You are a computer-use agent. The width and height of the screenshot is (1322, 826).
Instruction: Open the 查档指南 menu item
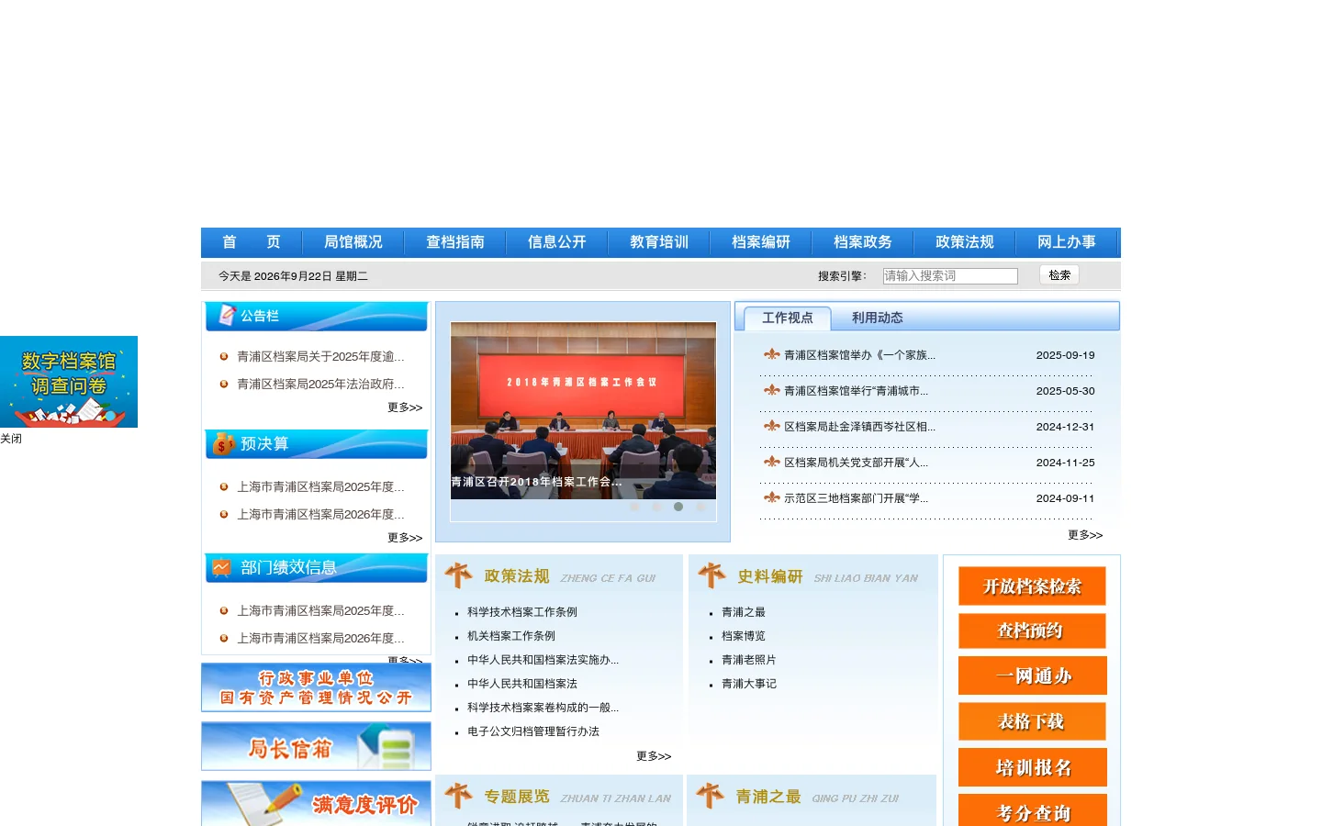(454, 242)
